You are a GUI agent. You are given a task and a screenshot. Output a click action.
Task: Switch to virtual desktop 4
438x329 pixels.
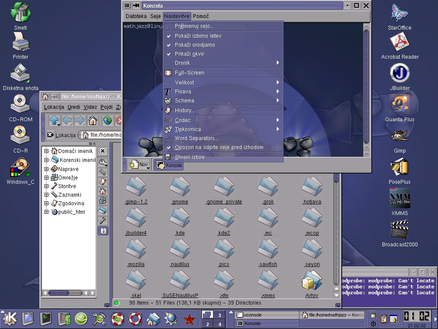click(x=219, y=324)
